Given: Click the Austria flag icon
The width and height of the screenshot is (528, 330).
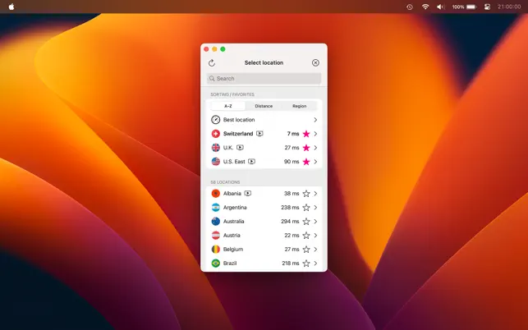Looking at the screenshot, I should [x=215, y=235].
